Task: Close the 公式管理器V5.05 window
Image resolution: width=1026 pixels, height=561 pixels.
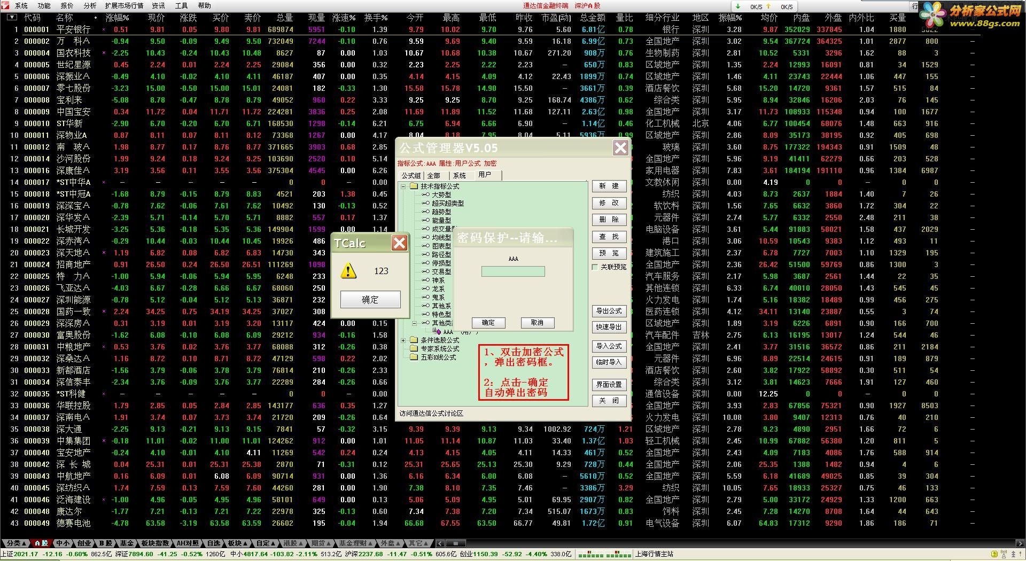Action: coord(620,148)
